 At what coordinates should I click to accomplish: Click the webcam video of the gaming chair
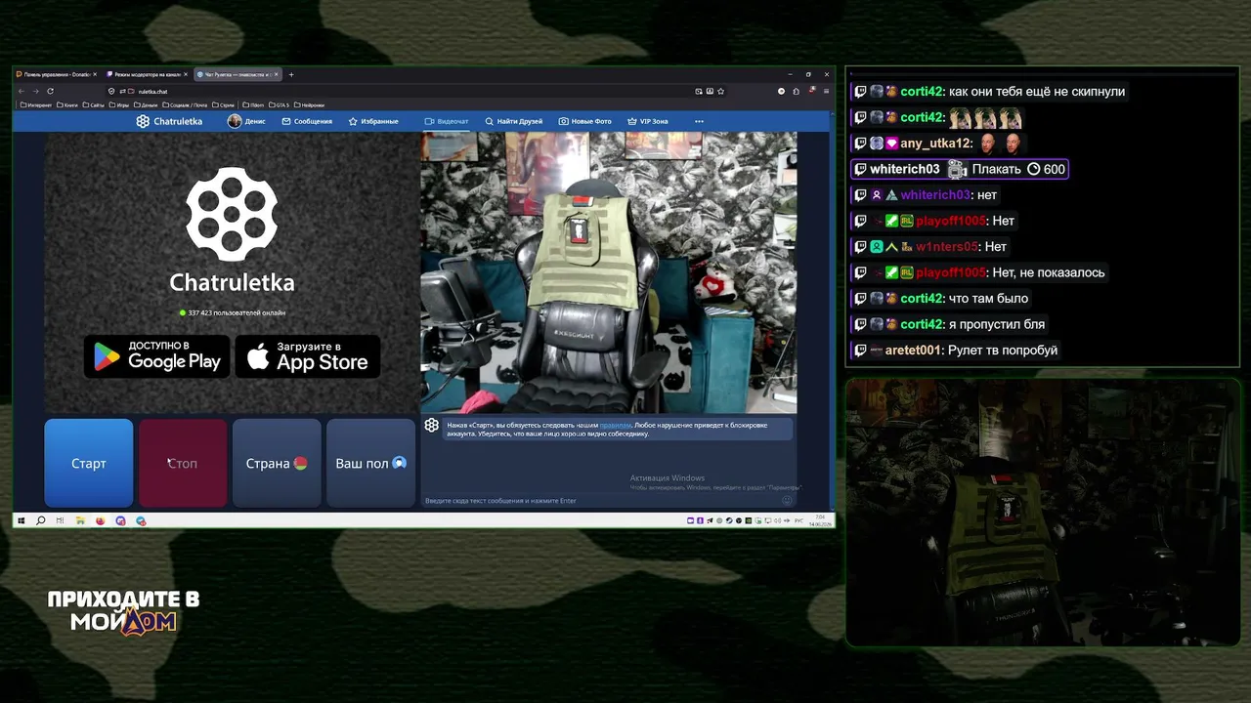[609, 272]
